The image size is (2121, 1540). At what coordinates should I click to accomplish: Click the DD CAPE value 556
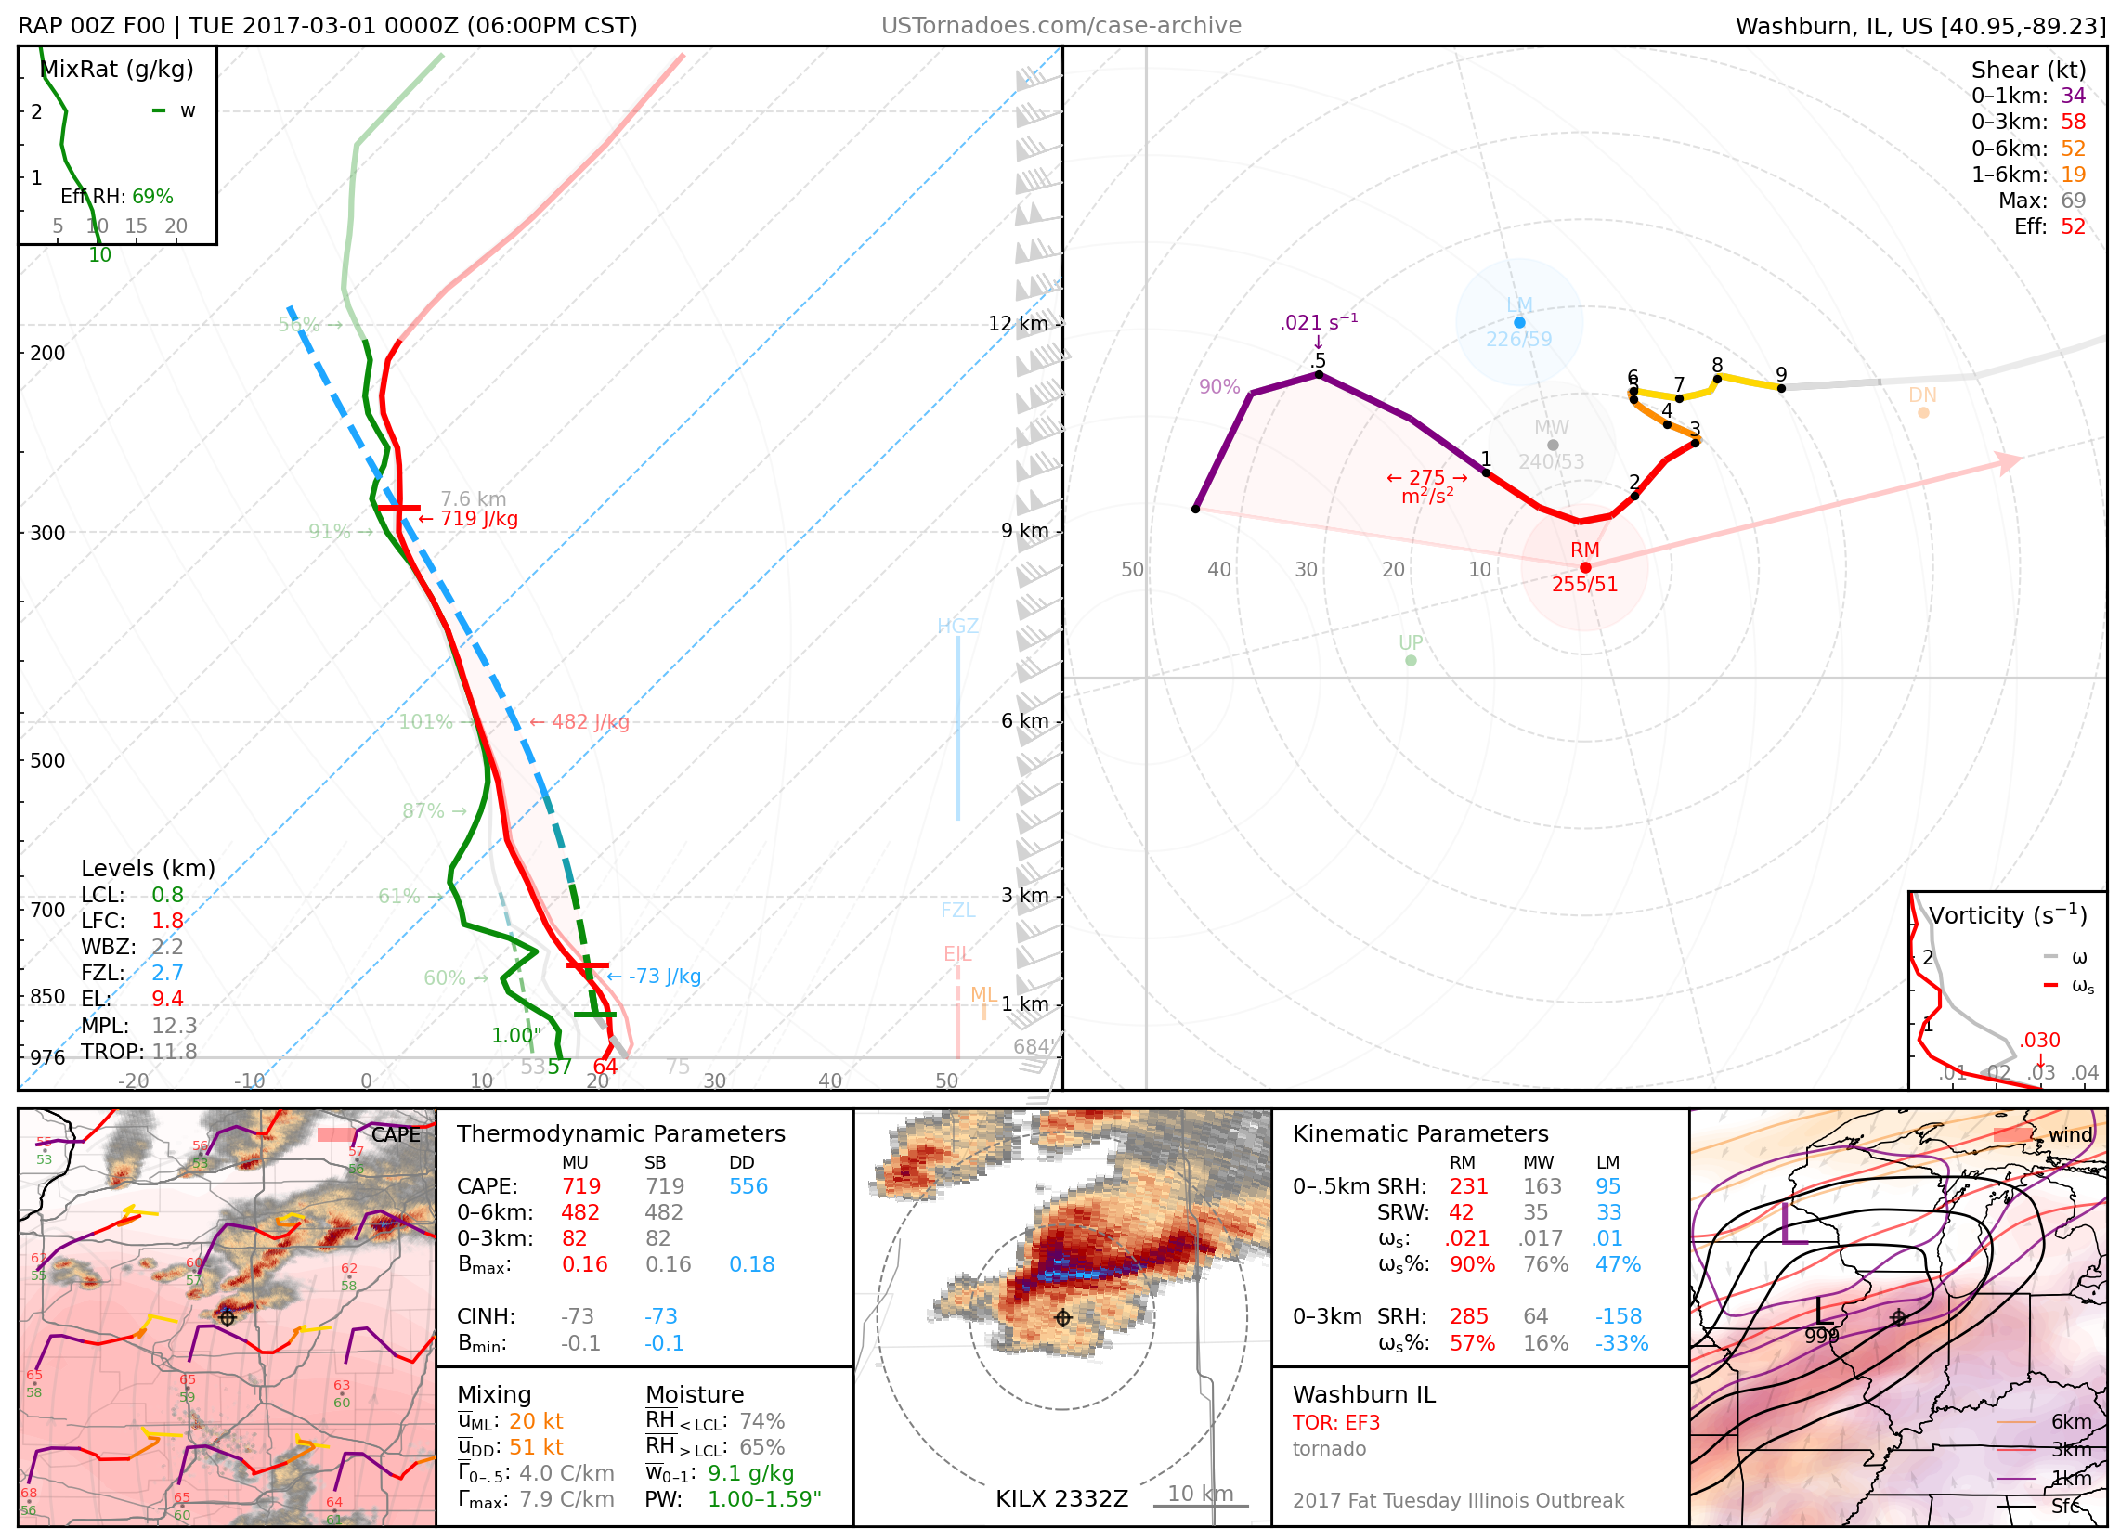[748, 1186]
